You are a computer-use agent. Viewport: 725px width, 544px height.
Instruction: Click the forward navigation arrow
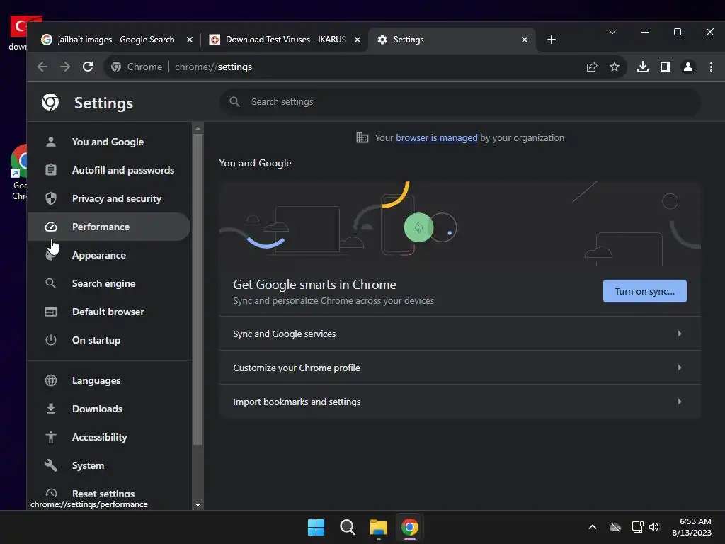(x=64, y=67)
